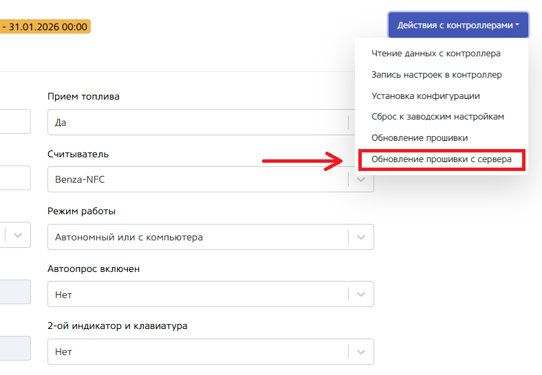Select 'Чтение данных с контроллера' menu item
Image resolution: width=542 pixels, height=375 pixels.
click(436, 53)
